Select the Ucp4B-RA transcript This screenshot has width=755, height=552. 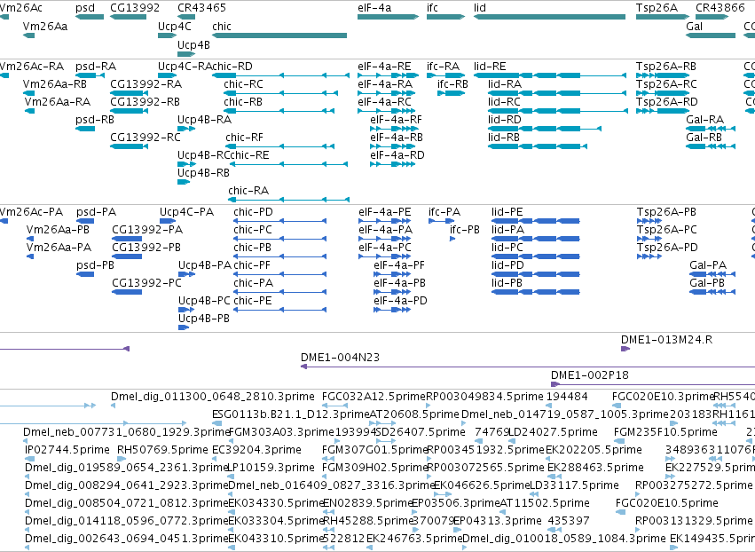click(x=186, y=129)
